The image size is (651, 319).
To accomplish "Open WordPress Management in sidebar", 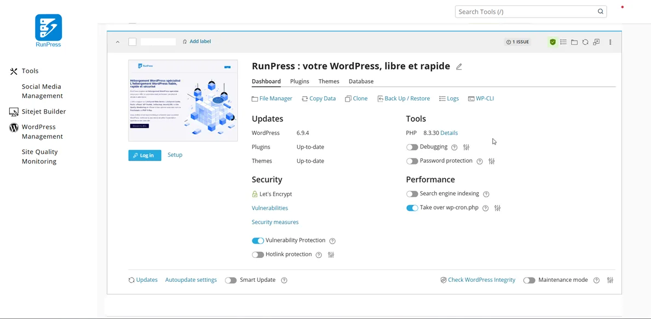I will (37, 132).
